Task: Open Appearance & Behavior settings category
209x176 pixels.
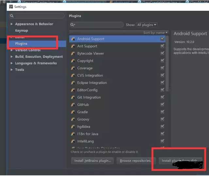Action: (x=34, y=24)
